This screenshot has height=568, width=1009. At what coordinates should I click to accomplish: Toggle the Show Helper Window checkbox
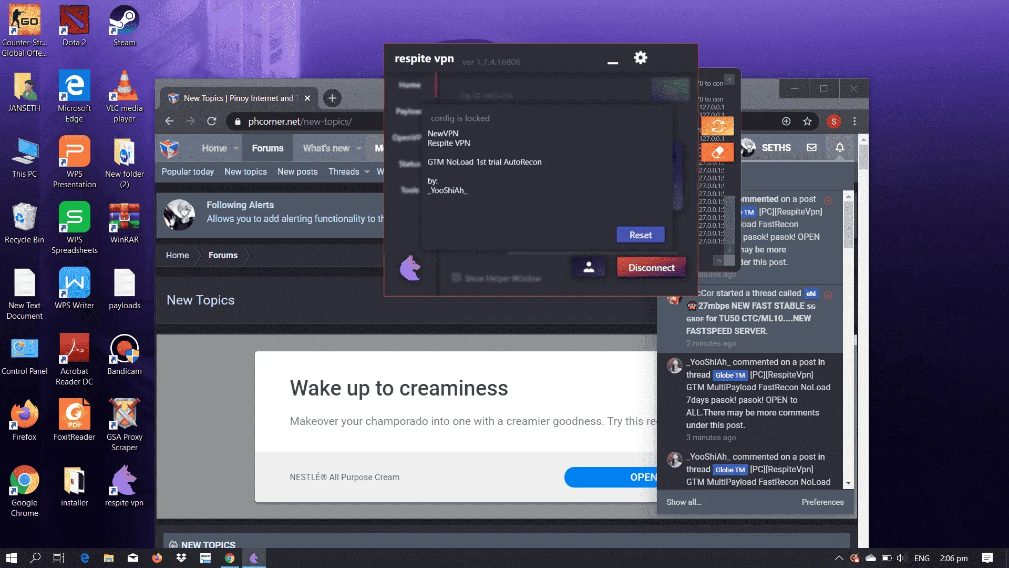456,278
